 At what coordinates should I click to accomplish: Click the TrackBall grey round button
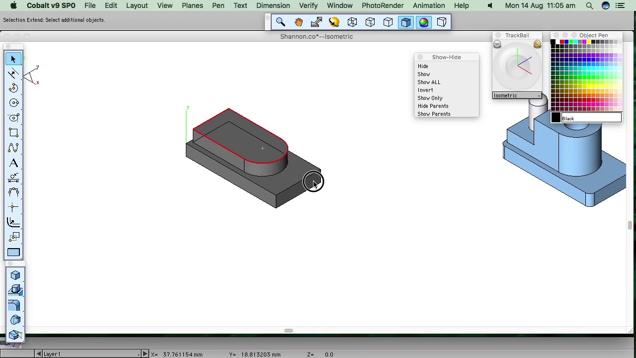497,44
